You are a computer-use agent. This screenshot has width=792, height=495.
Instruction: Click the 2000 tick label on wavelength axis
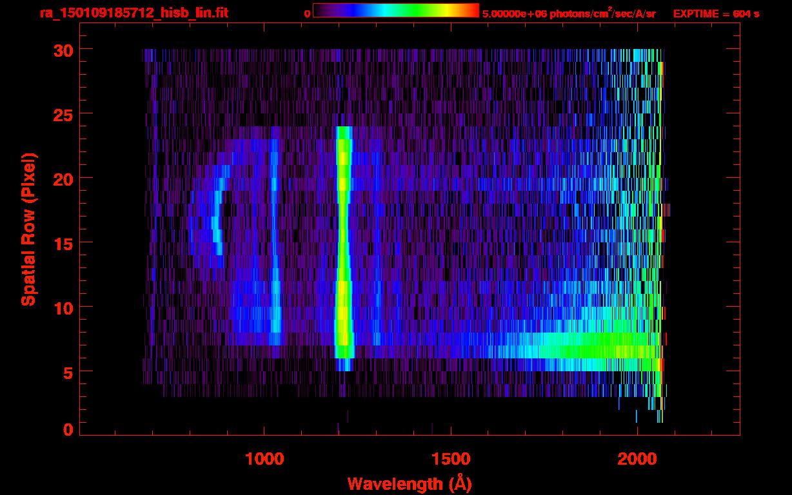(637, 458)
